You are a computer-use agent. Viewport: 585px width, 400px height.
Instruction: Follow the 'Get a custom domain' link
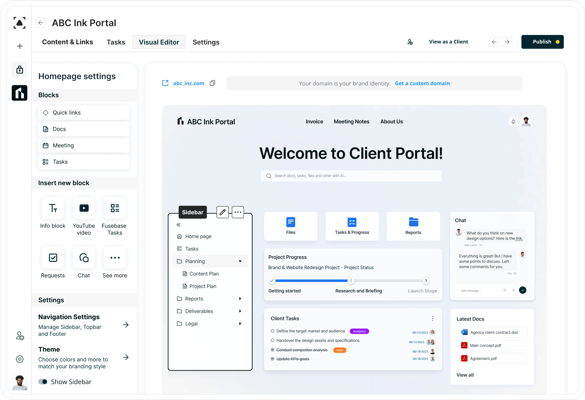tap(422, 83)
